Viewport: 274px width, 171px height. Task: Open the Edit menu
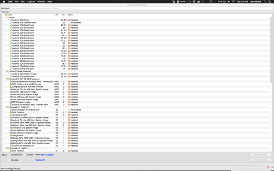coord(23,2)
